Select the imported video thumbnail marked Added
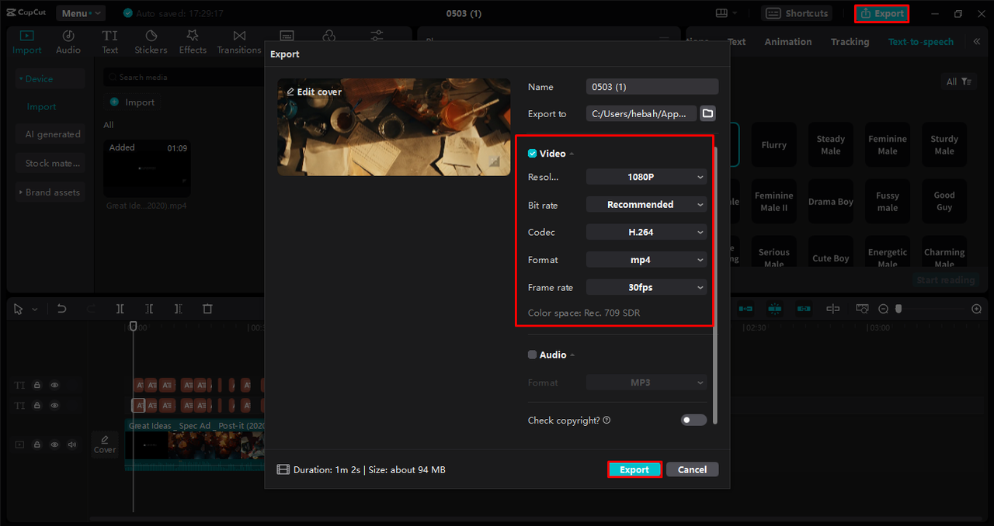 (x=148, y=168)
